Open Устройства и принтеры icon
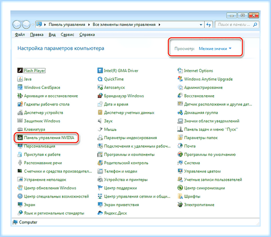The image size is (271, 237). click(100, 179)
